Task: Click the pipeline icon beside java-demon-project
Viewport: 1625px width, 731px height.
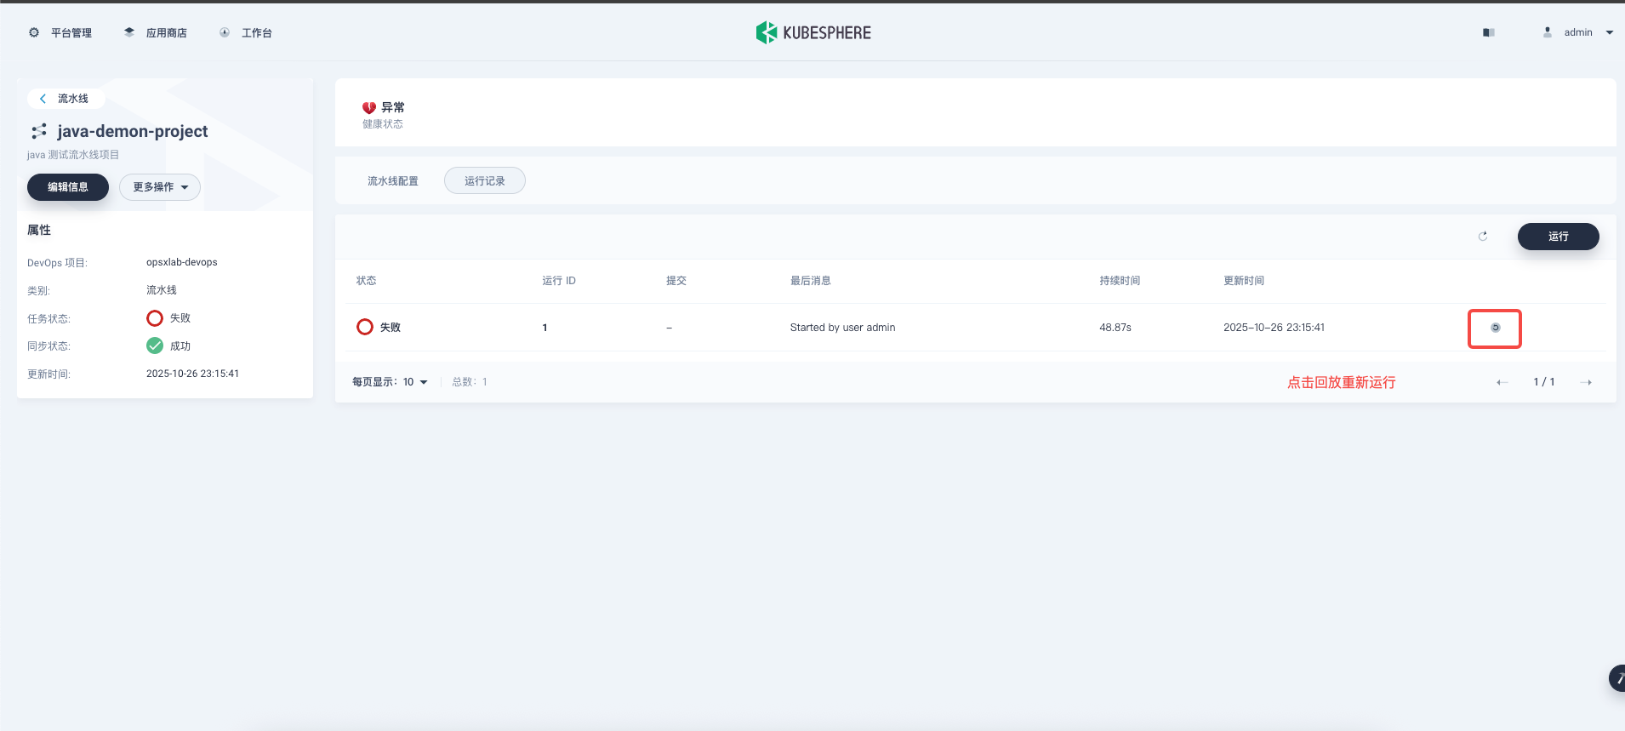Action: tap(38, 131)
